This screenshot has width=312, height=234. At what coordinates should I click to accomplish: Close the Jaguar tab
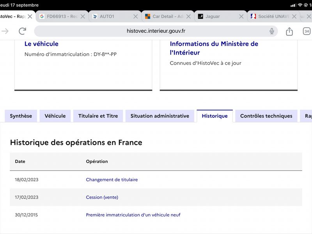[x=241, y=16]
